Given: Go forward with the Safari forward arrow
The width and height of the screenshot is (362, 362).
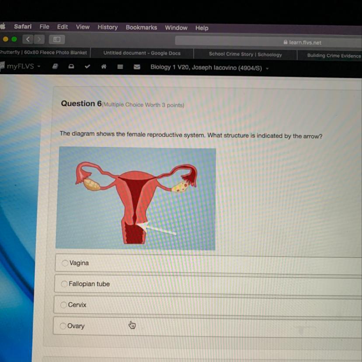Looking at the screenshot, I should point(39,39).
